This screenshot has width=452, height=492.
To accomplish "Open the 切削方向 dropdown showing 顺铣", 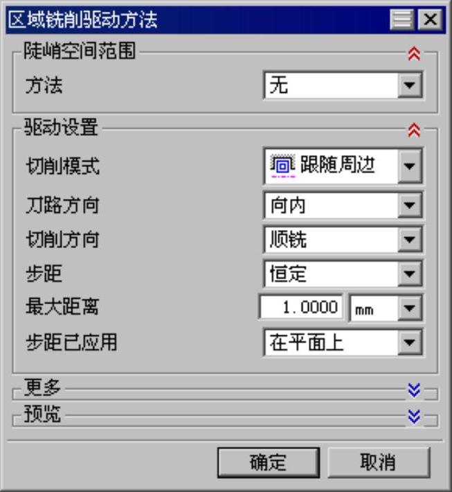I will pyautogui.click(x=343, y=239).
